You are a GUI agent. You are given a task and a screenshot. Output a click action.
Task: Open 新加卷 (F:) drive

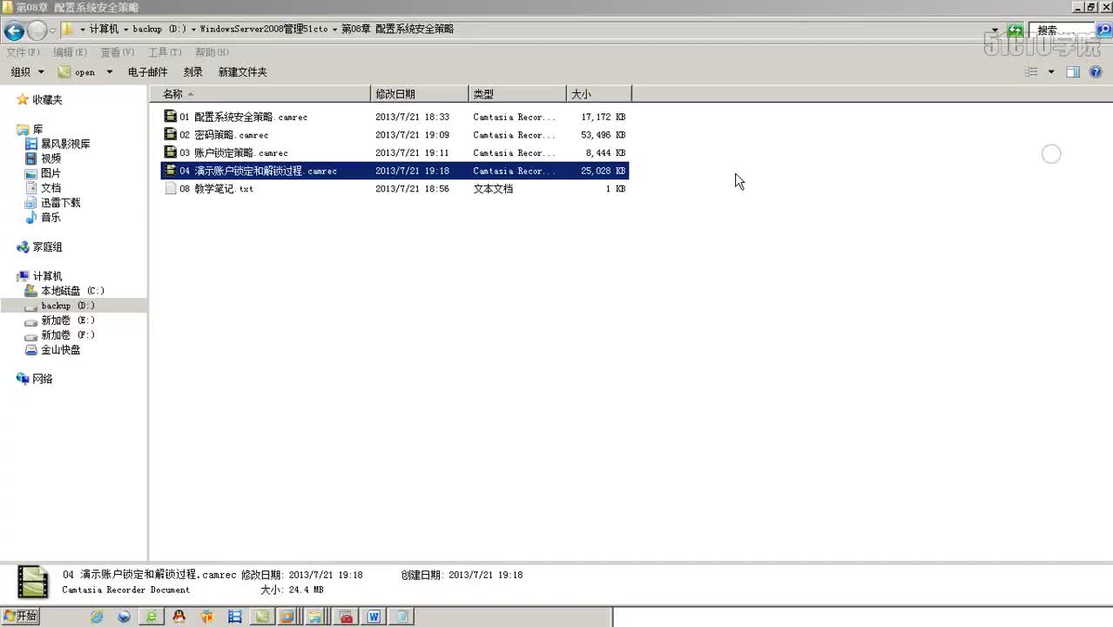tap(68, 335)
